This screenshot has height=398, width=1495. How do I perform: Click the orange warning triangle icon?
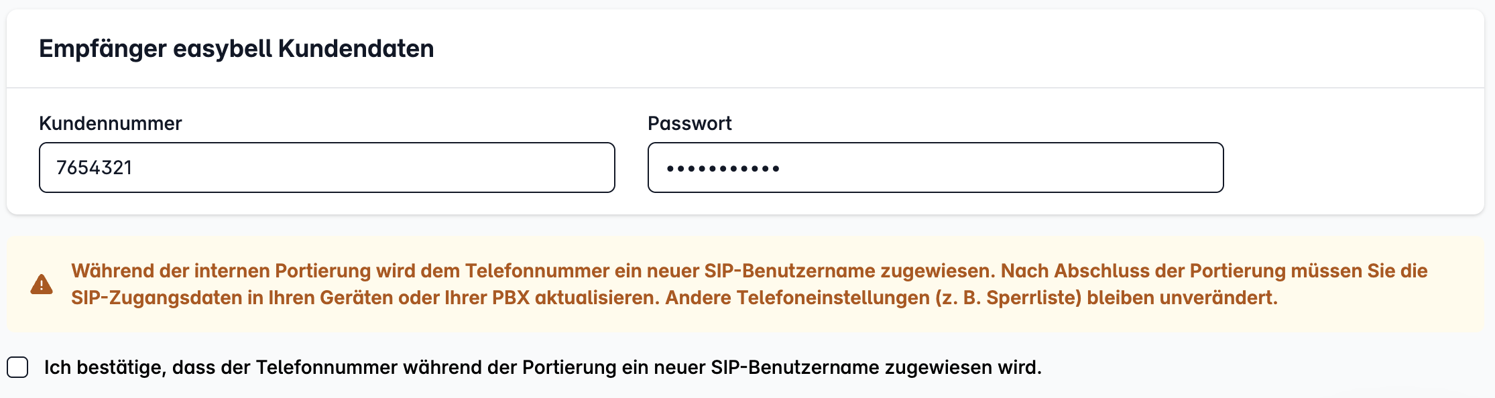coord(42,284)
